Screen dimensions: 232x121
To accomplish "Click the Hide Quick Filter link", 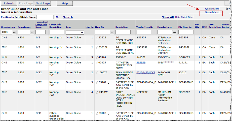I will coord(184,17).
